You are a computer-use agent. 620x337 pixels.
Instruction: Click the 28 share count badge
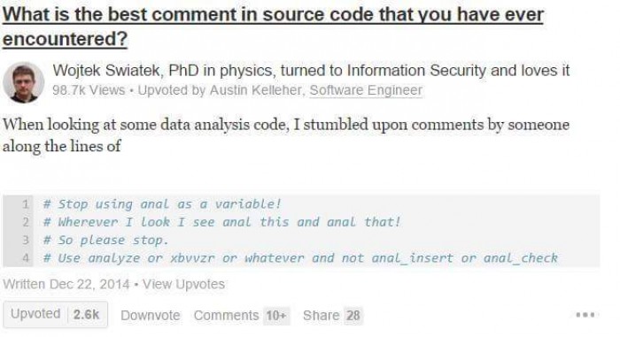pos(353,316)
